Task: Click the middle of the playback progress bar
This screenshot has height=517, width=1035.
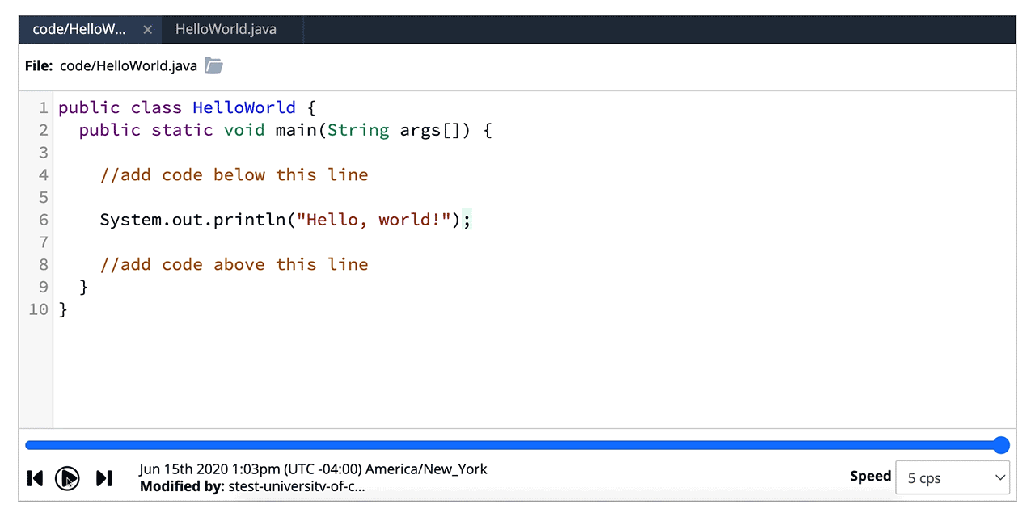Action: coord(517,445)
